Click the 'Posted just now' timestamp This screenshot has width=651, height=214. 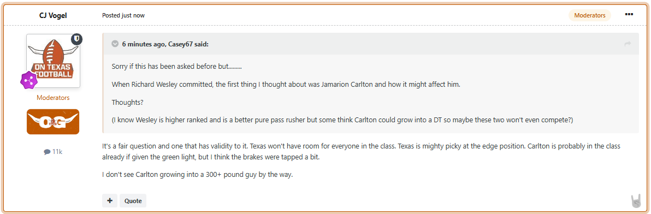click(123, 15)
